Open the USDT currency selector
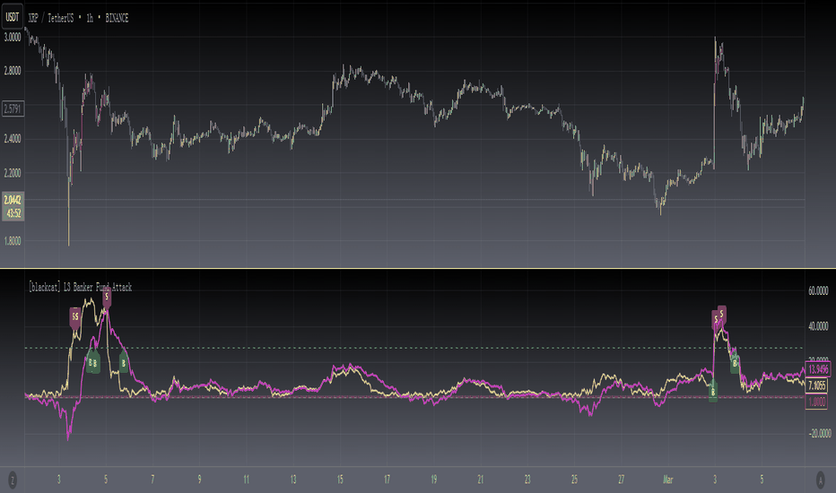This screenshot has height=493, width=836. pyautogui.click(x=13, y=17)
